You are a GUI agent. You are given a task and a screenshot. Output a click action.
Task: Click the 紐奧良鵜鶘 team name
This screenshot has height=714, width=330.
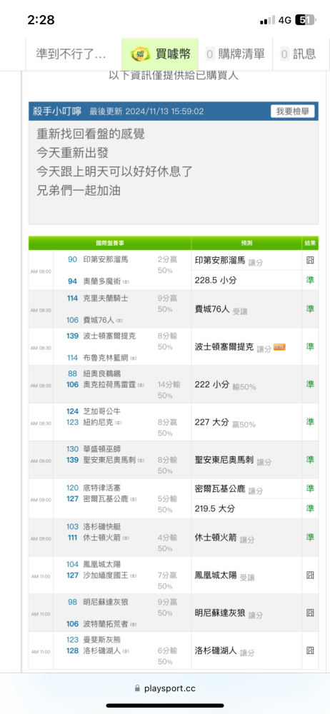[102, 373]
